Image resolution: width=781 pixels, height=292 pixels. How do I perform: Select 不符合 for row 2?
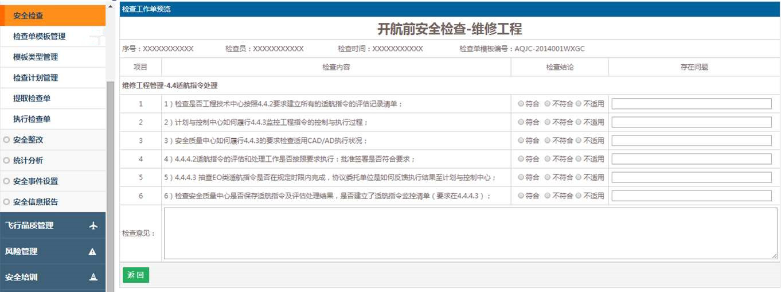547,122
